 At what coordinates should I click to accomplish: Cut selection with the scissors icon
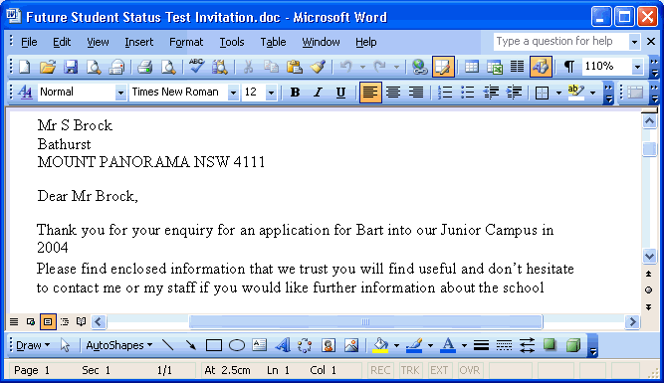click(248, 67)
